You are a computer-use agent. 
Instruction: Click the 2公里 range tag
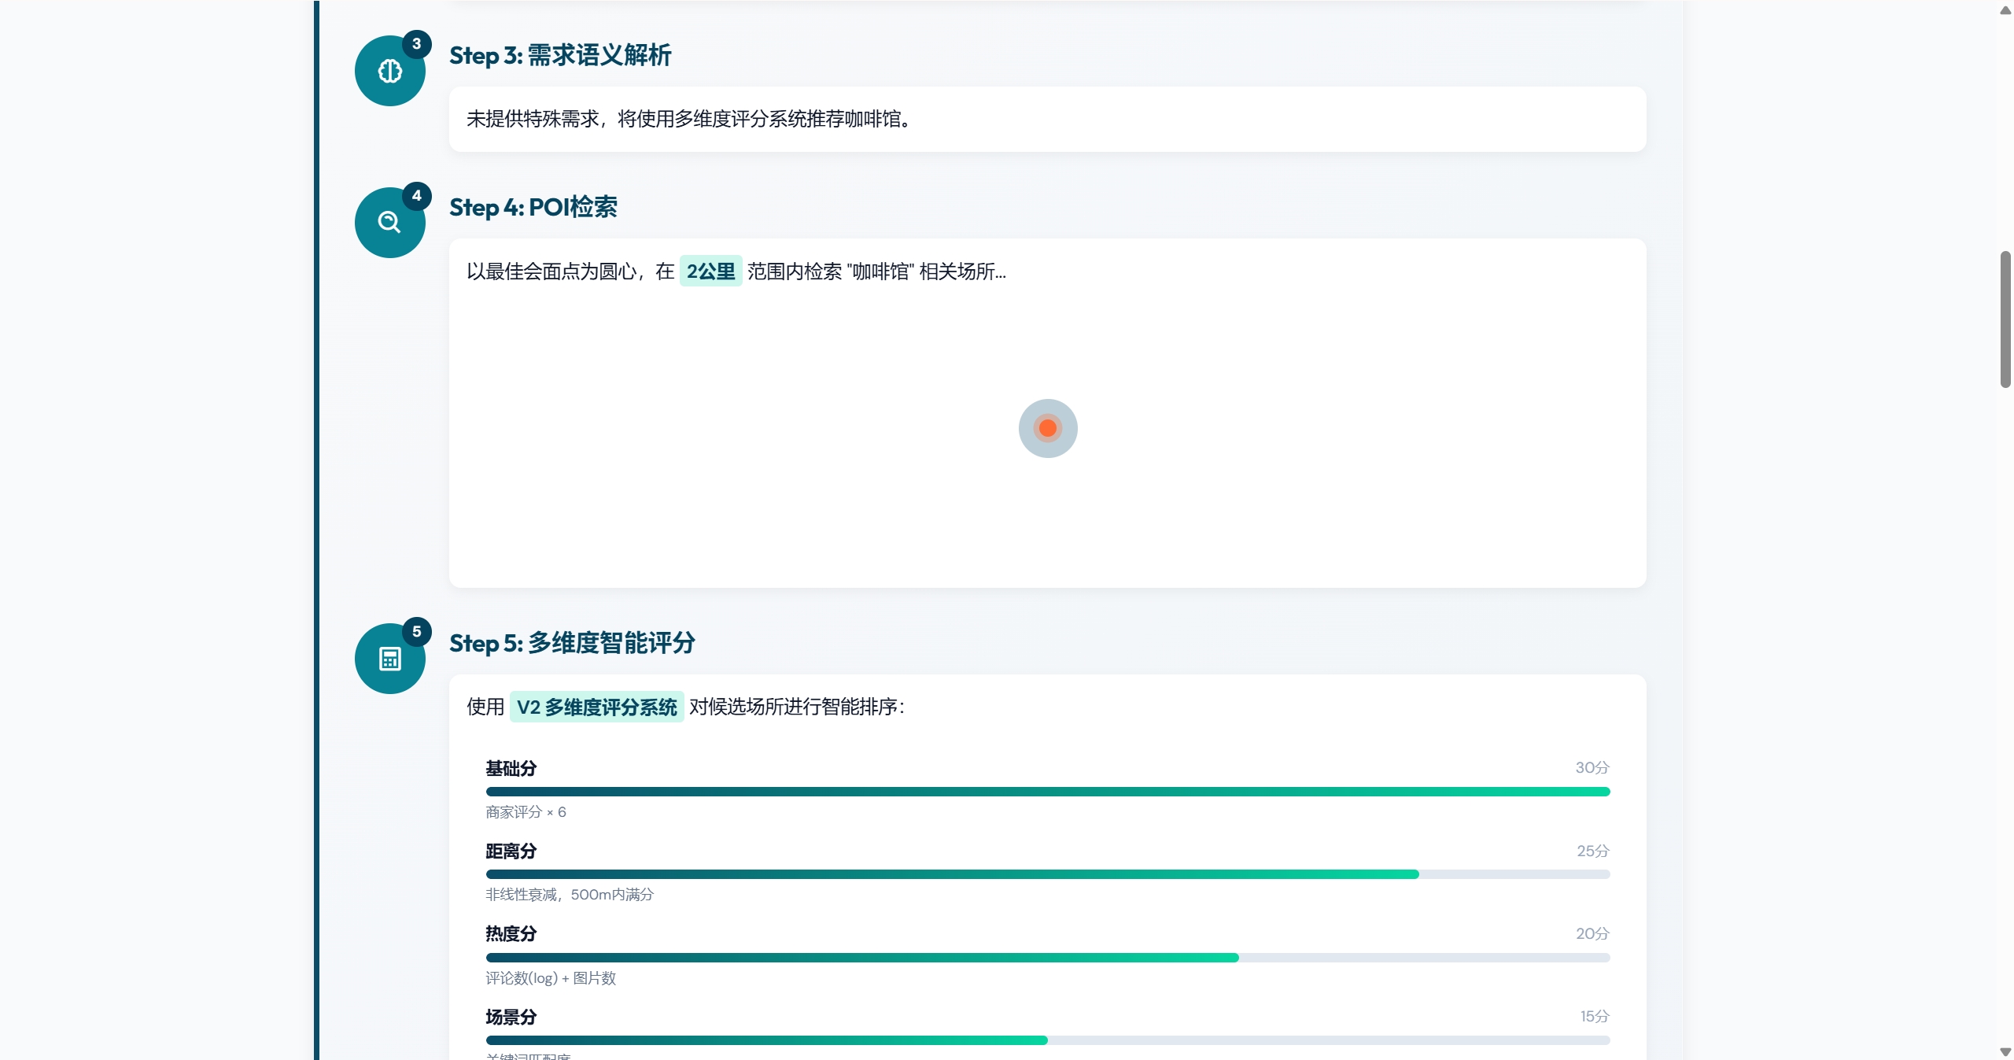tap(710, 271)
